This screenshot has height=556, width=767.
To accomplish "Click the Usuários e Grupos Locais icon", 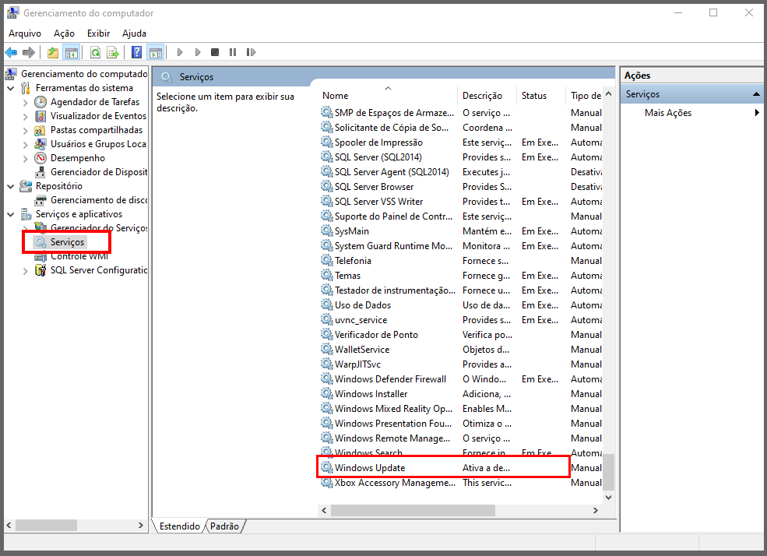I will pos(40,144).
